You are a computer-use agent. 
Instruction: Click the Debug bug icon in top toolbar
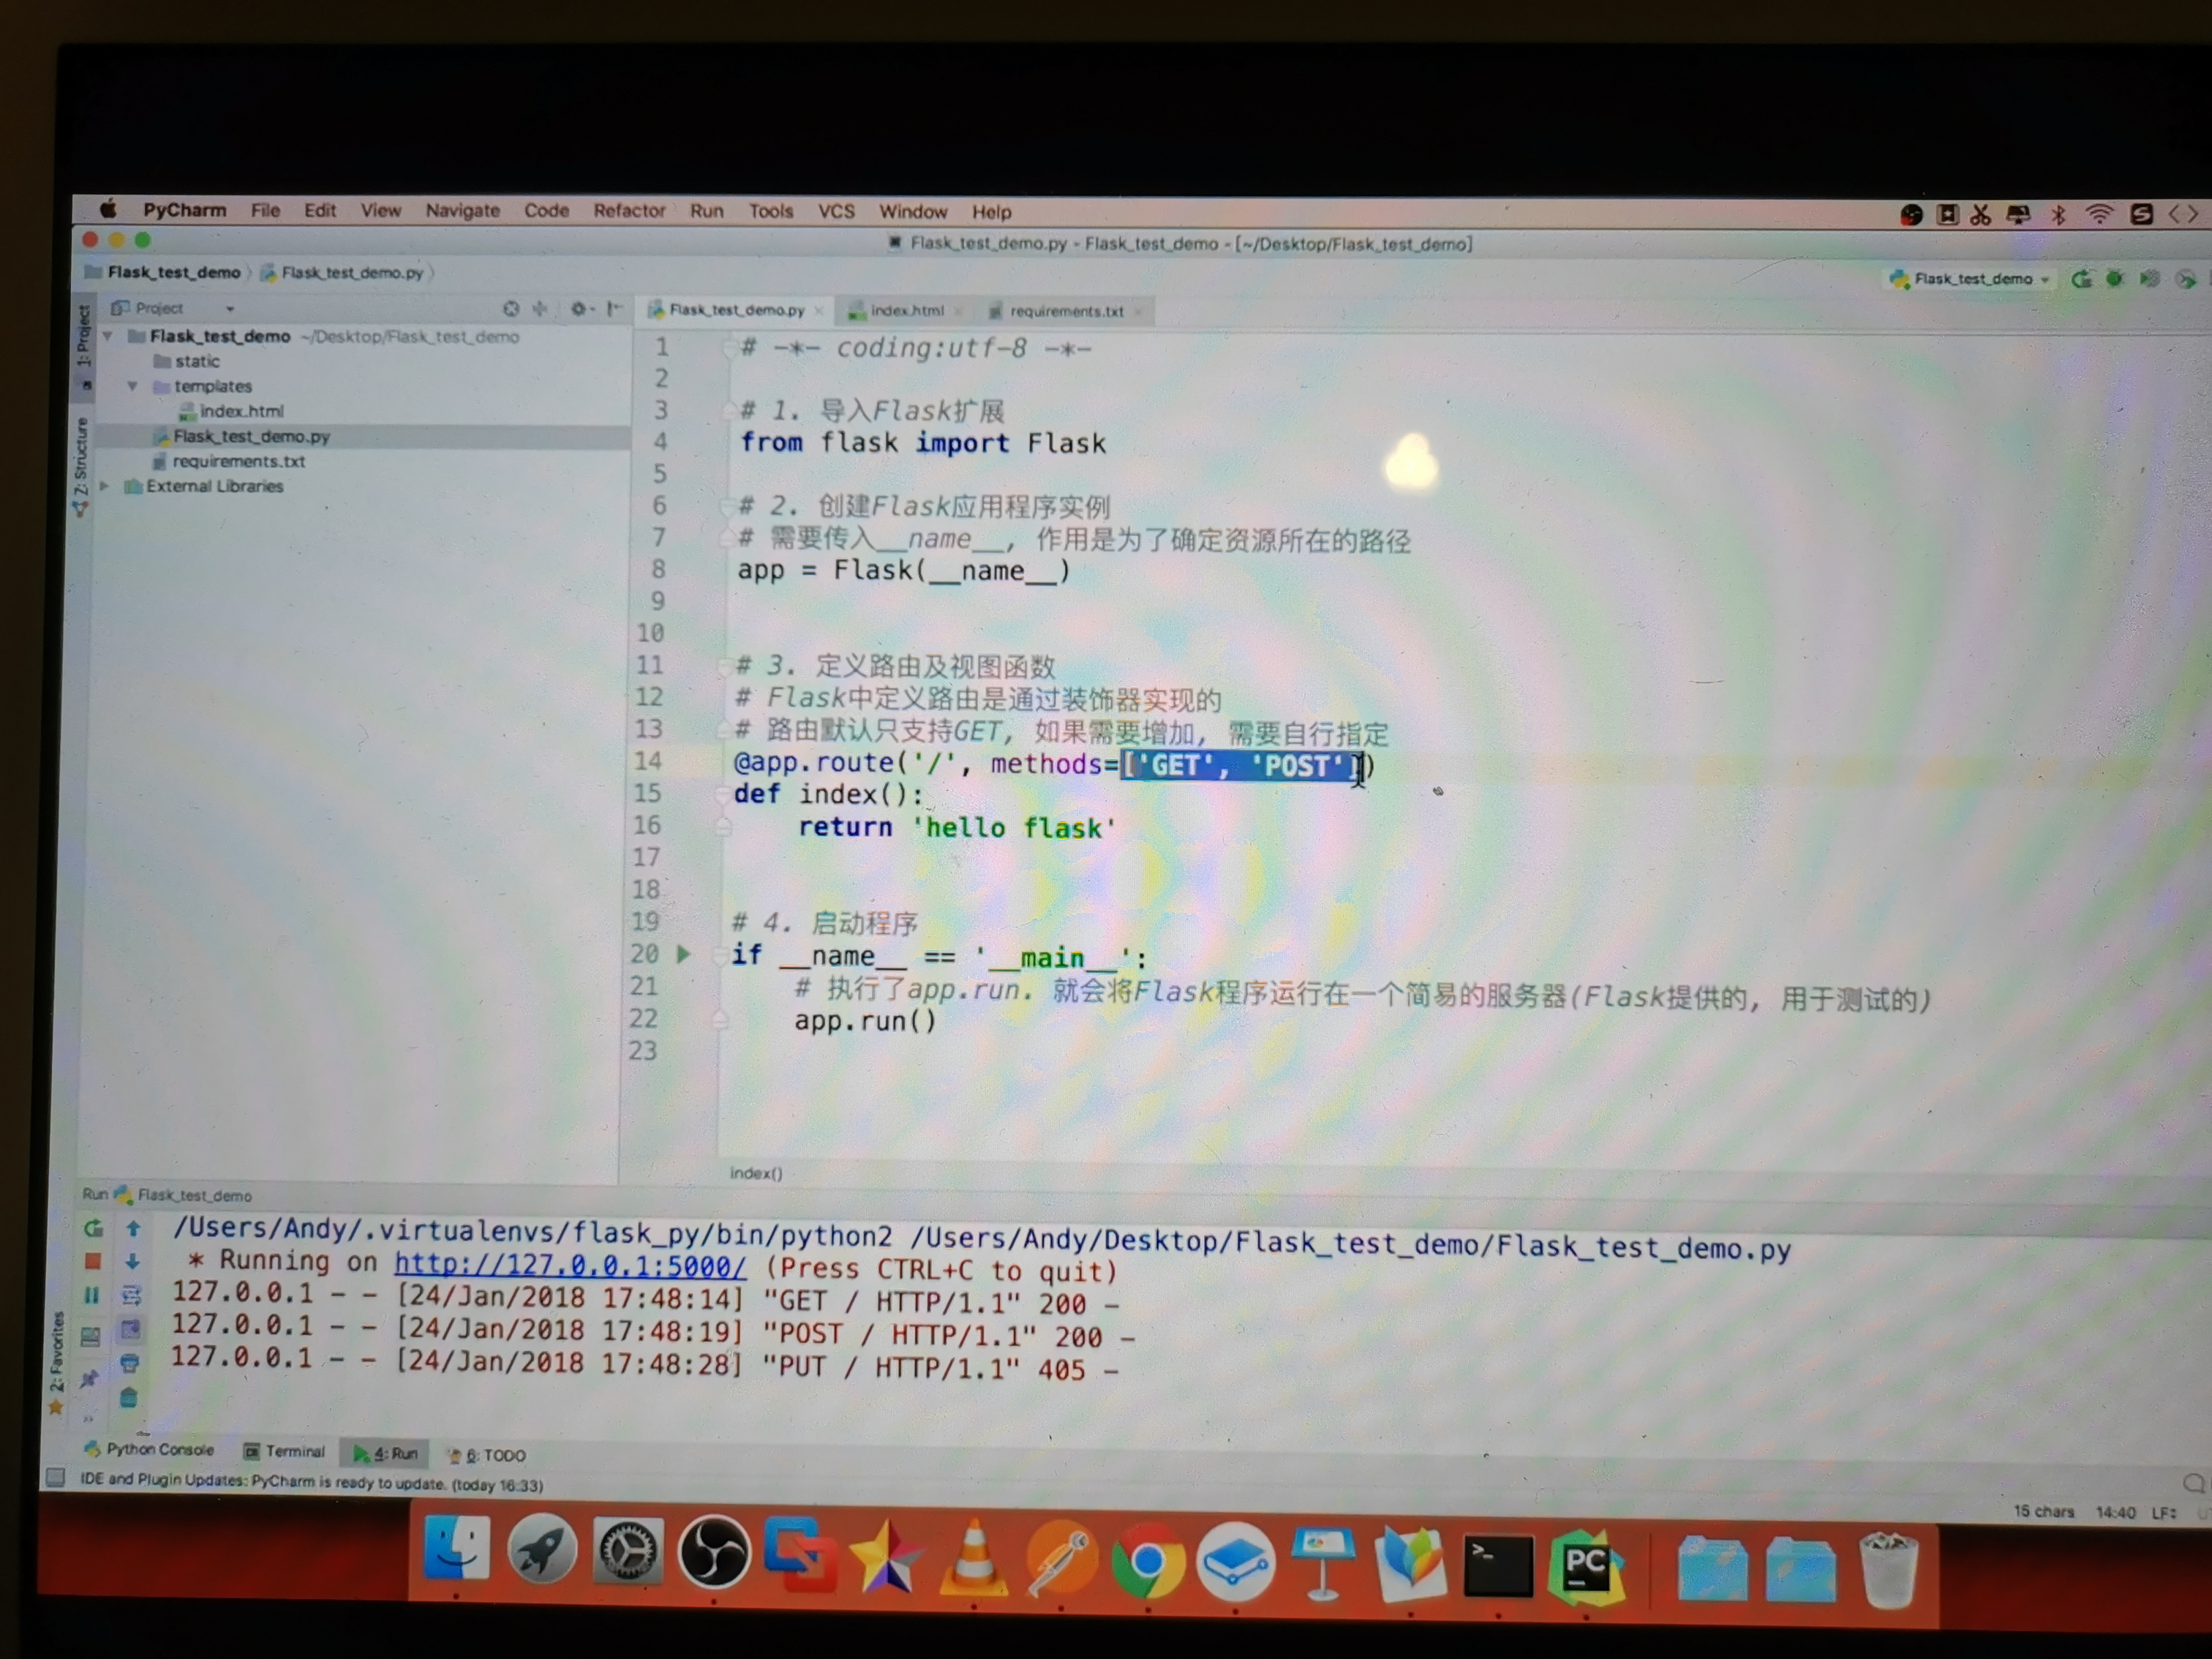[2114, 279]
